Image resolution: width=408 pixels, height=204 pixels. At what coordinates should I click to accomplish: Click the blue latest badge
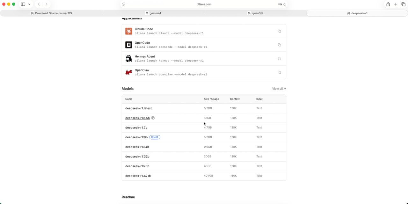point(155,137)
